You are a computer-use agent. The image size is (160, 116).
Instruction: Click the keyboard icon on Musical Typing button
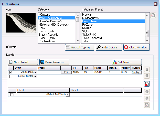point(68,47)
